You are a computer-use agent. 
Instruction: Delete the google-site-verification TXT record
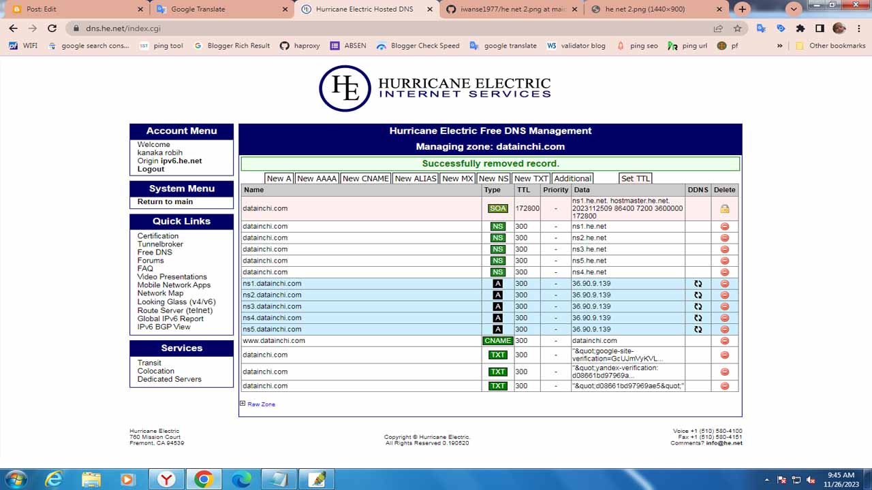724,355
